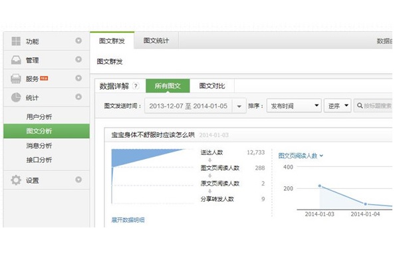Click the 功能 menu label

[33, 41]
